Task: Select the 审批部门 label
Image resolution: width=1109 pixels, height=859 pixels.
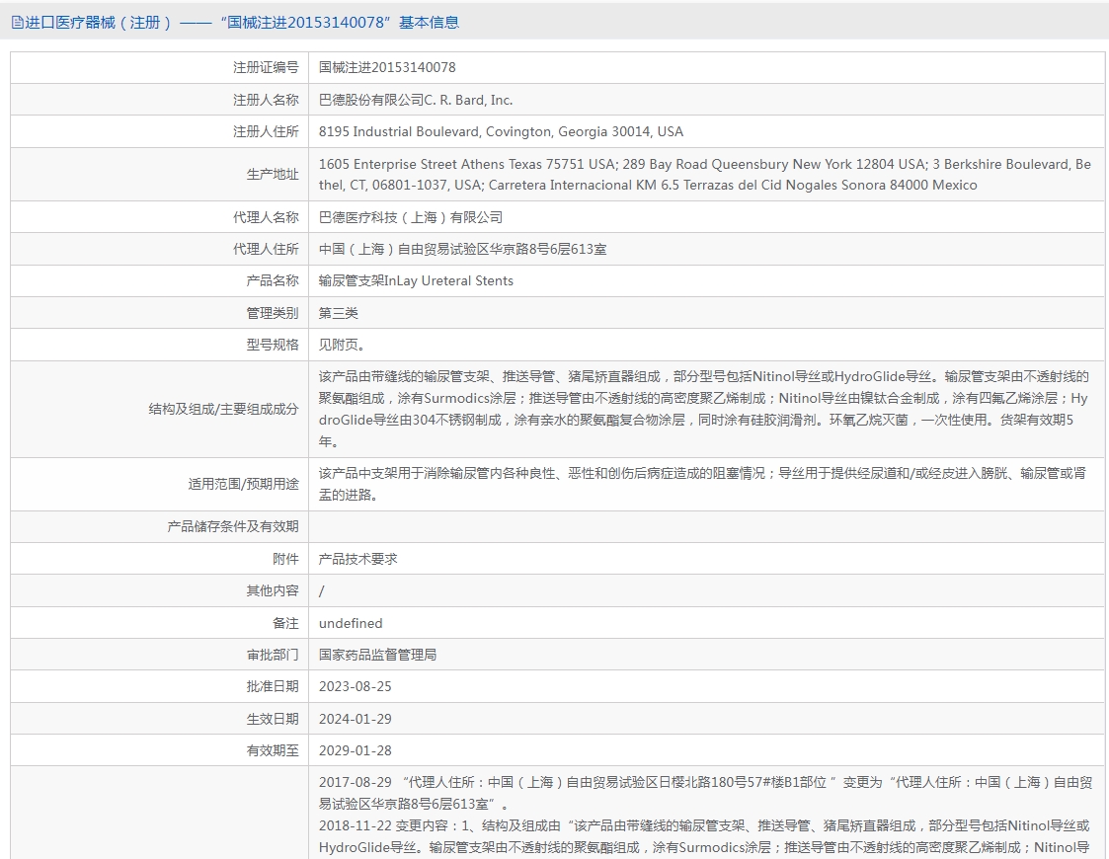Action: pyautogui.click(x=273, y=656)
